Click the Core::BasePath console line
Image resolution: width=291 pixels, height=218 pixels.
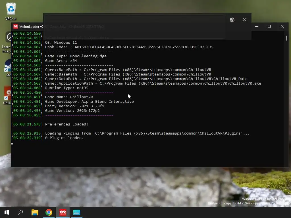point(128,70)
